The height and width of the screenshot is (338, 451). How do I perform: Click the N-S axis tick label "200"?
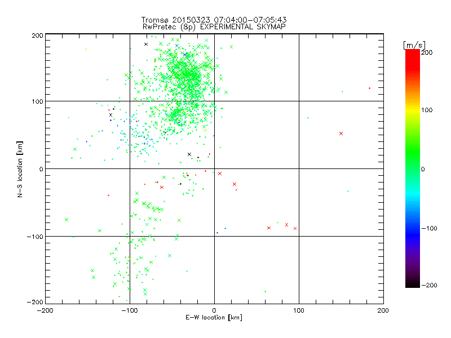(37, 35)
